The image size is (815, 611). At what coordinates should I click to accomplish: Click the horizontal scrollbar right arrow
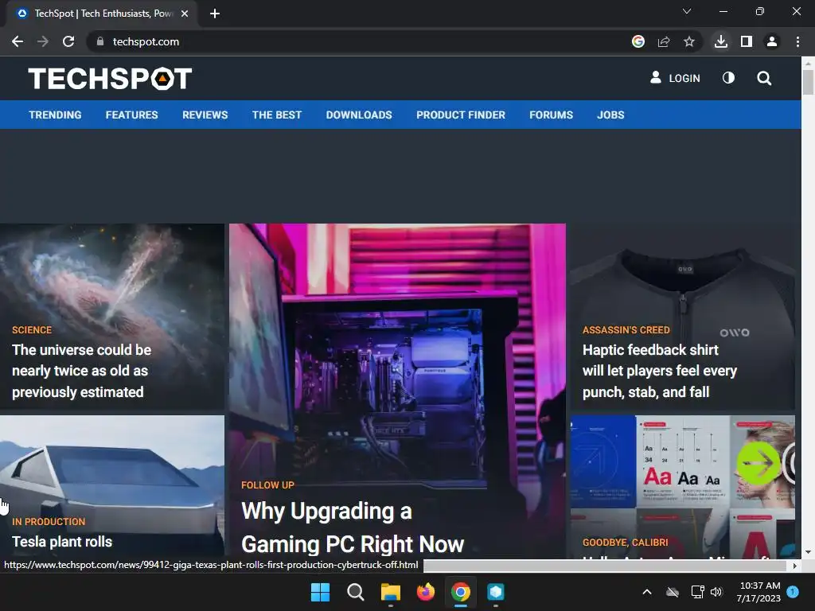(795, 566)
